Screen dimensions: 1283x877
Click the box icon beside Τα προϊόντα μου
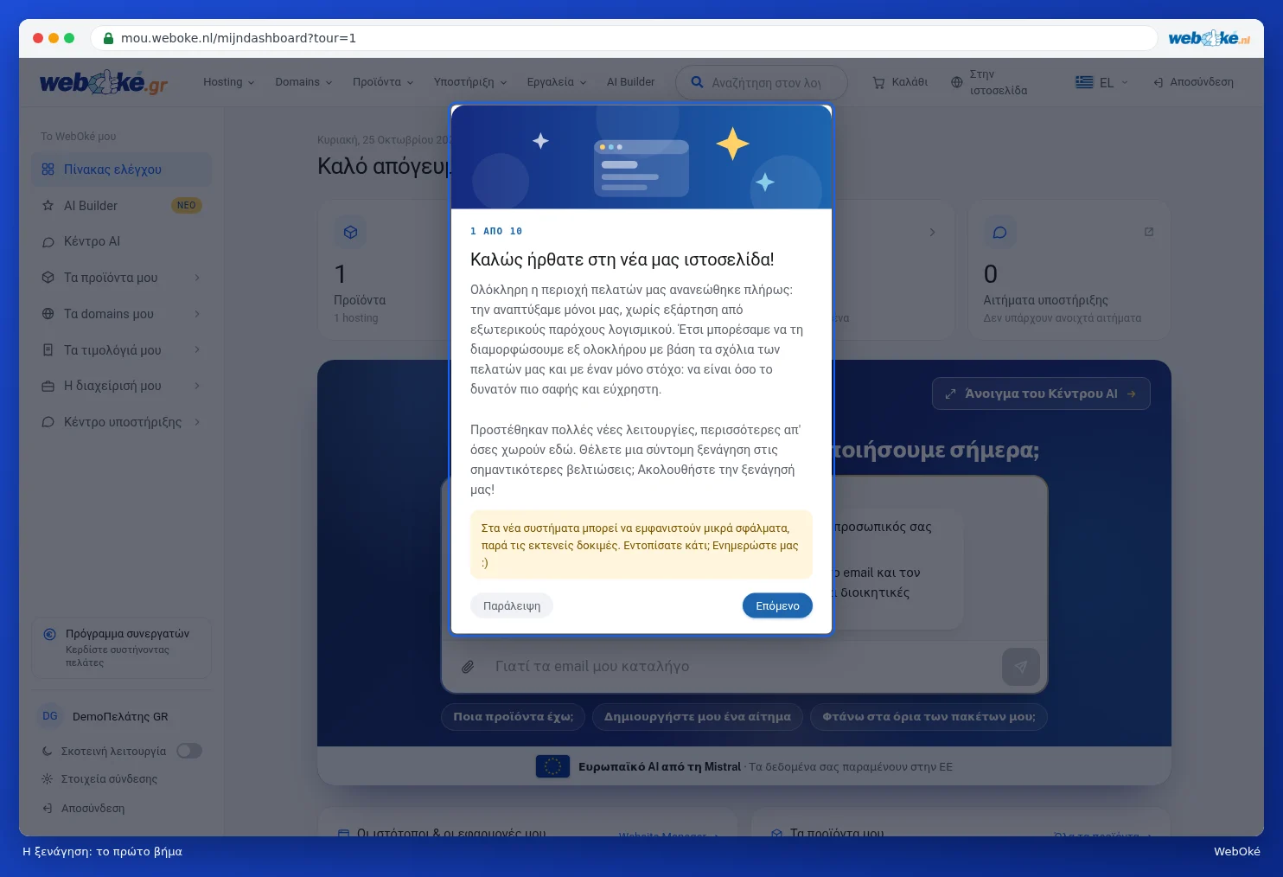coord(48,278)
